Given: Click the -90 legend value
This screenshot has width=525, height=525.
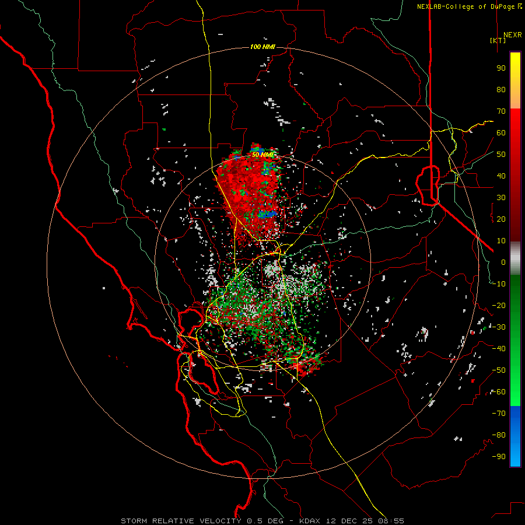Looking at the screenshot, I should click(499, 457).
